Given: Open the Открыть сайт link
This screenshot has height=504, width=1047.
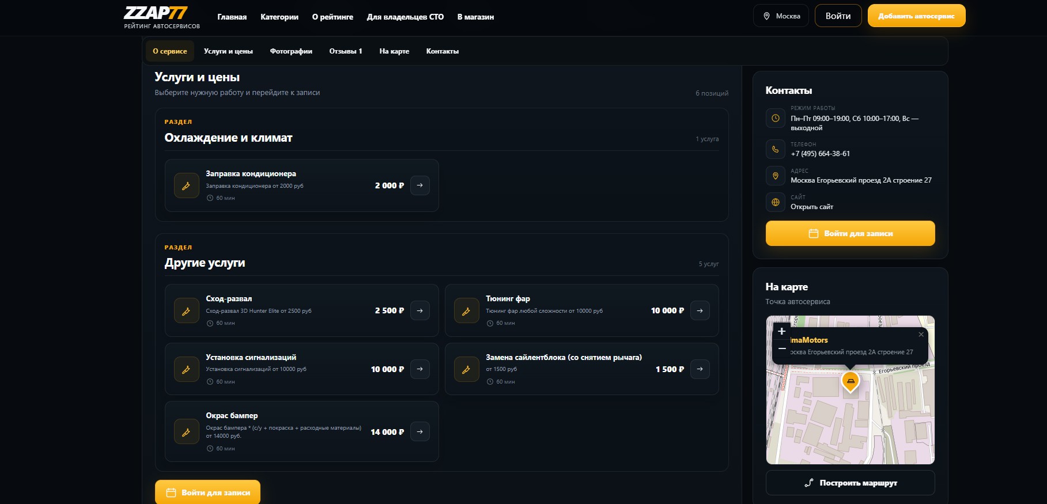Looking at the screenshot, I should (812, 207).
